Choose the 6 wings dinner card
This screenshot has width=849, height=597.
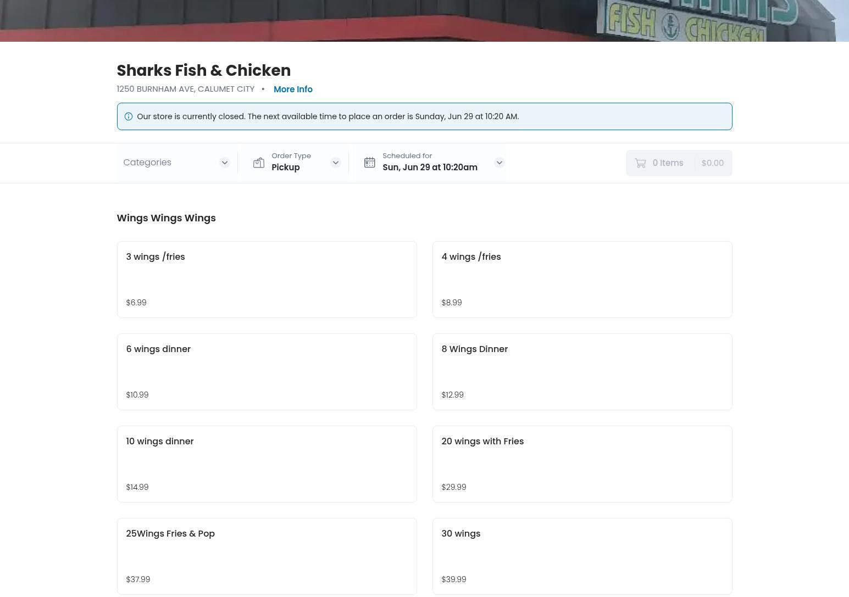[267, 372]
